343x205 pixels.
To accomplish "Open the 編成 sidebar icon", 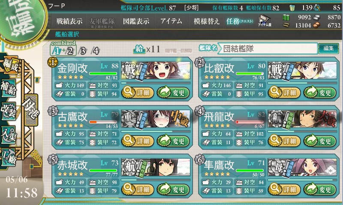I will [10, 65].
